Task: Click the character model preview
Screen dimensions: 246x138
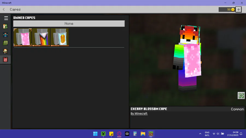Action: click(x=188, y=58)
